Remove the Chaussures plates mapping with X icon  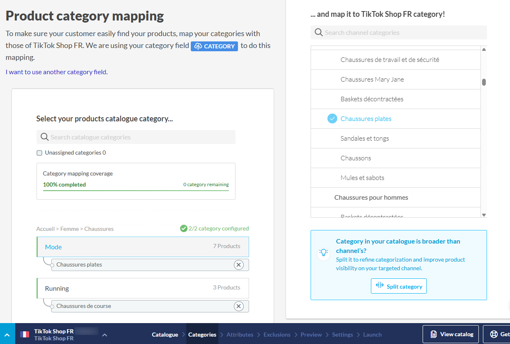[x=238, y=265]
